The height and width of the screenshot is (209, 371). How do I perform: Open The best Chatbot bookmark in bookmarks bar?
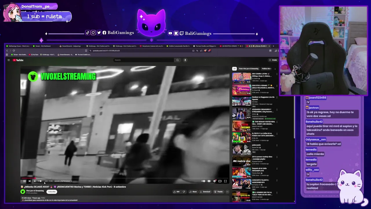click(83, 55)
